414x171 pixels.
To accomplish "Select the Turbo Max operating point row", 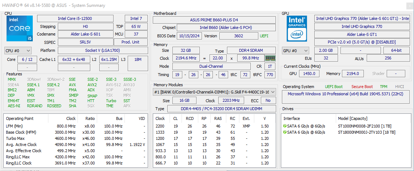I will [x=76, y=138].
